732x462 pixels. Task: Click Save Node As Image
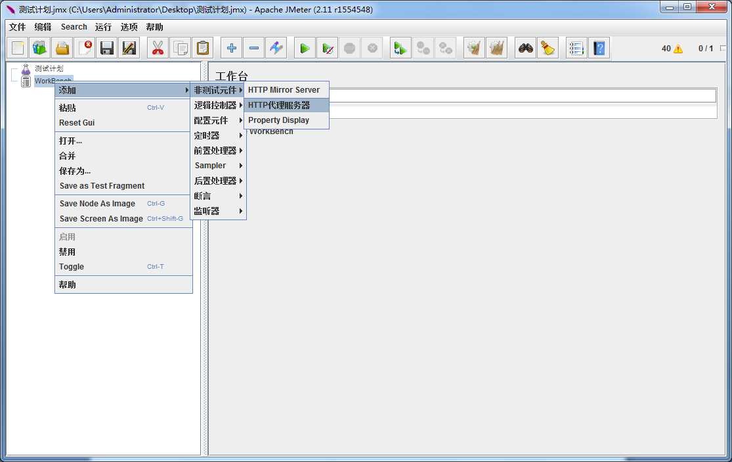pos(123,204)
